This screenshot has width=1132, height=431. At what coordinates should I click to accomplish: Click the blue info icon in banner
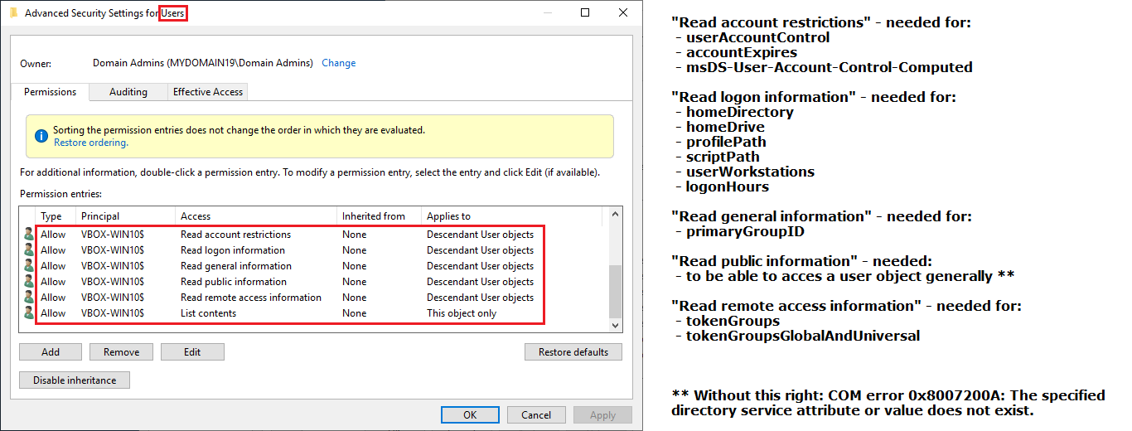(40, 136)
